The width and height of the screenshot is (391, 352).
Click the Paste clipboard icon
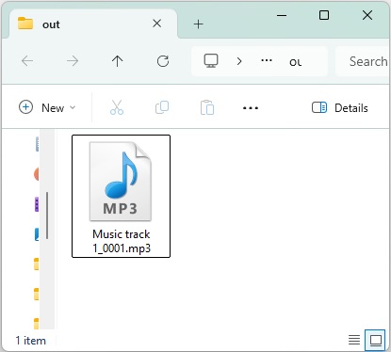207,107
